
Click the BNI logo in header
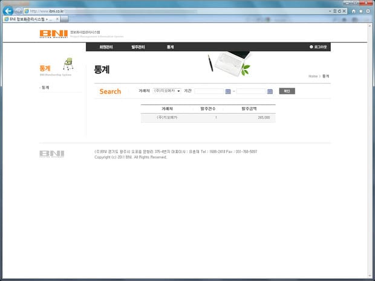coord(53,33)
